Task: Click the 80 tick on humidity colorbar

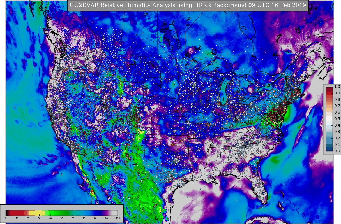Action: pyautogui.click(x=95, y=218)
